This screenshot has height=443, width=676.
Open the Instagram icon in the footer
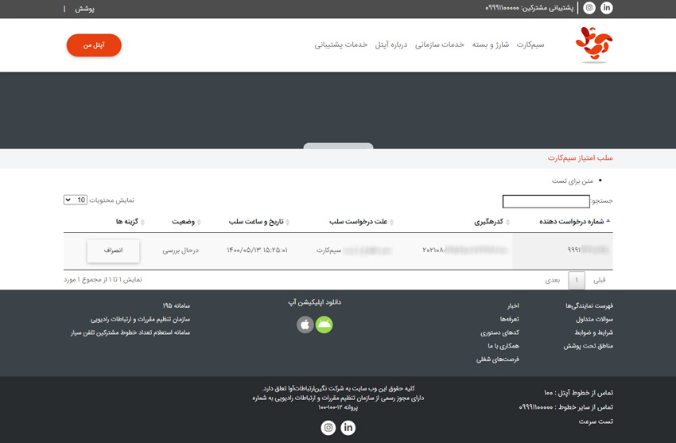coord(328,427)
